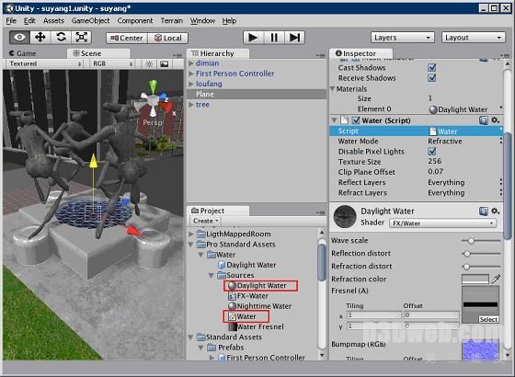Toggle Cast Shadows checkbox
This screenshot has height=377, width=515.
(x=432, y=68)
